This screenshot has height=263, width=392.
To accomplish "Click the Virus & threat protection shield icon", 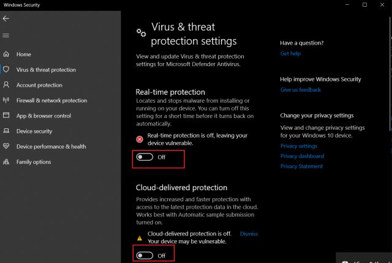I will pyautogui.click(x=6, y=69).
